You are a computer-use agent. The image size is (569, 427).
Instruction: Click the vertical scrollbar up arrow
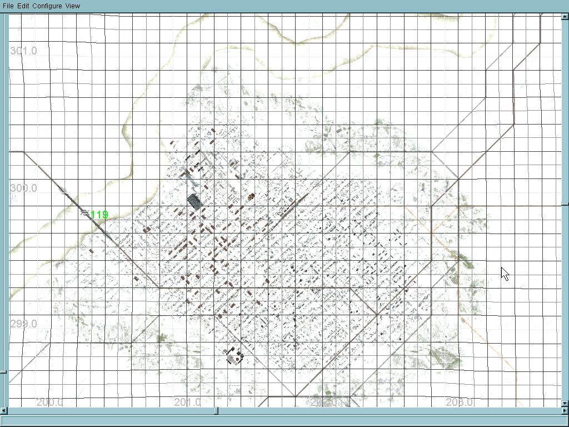565,16
